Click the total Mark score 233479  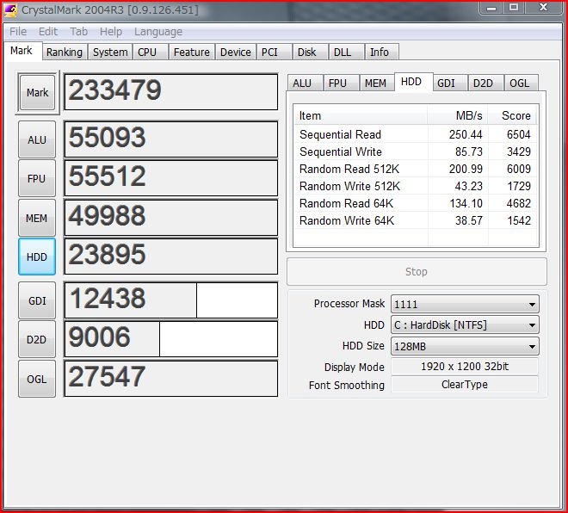[x=171, y=92]
